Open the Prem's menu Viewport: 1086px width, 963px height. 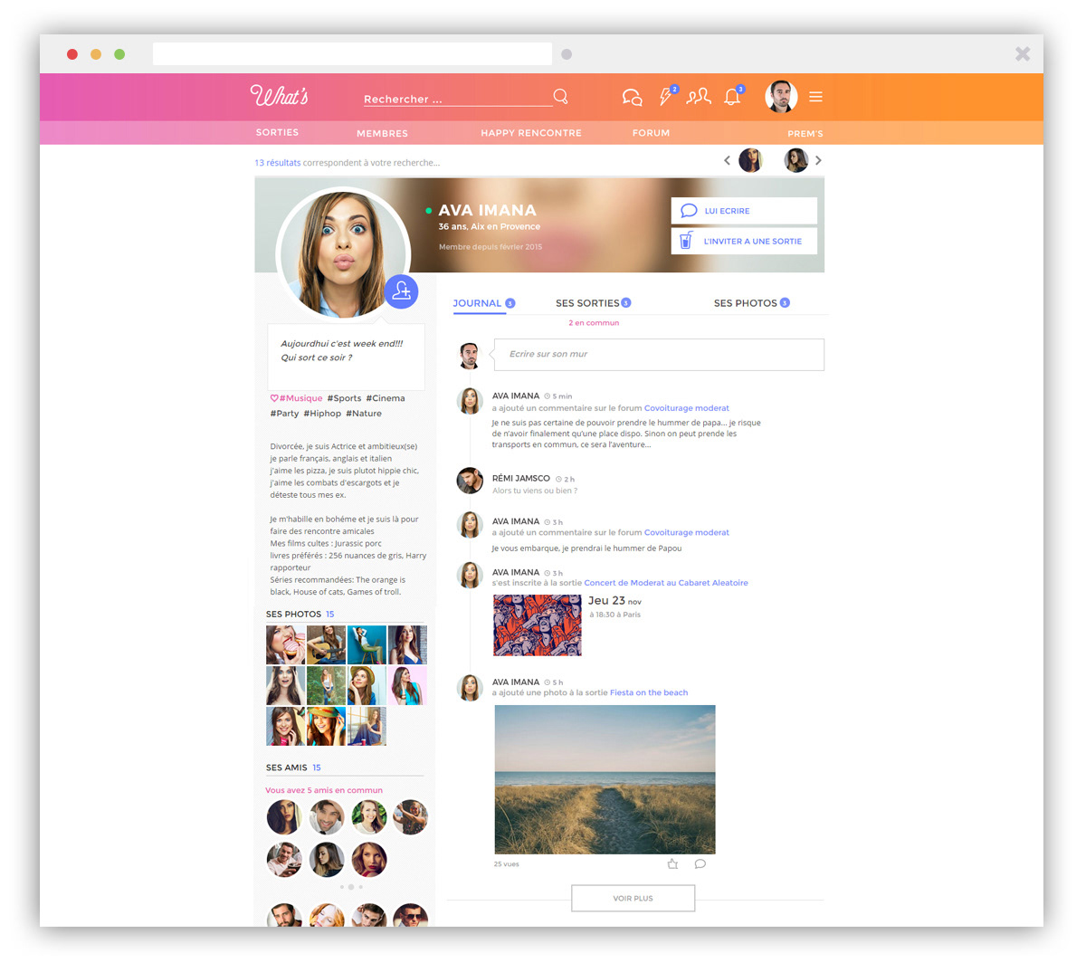(805, 133)
